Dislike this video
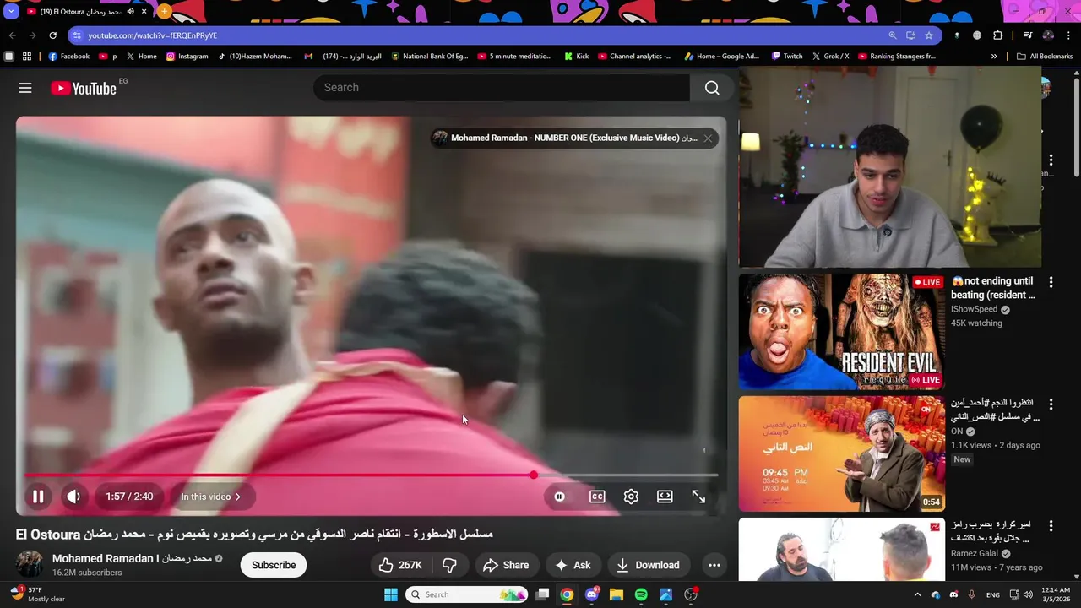This screenshot has width=1081, height=608. [x=449, y=565]
